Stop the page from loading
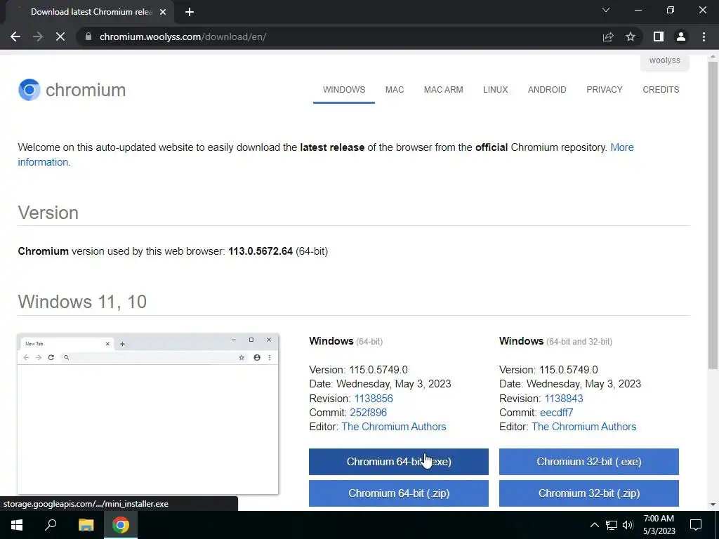Screen dimensions: 719x539 coord(60,36)
